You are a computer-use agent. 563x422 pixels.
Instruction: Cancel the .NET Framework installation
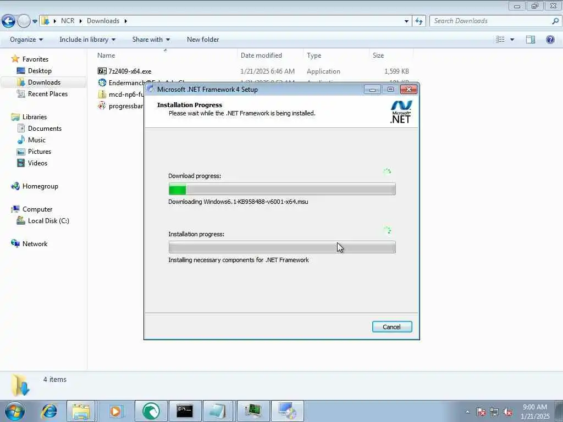click(391, 326)
